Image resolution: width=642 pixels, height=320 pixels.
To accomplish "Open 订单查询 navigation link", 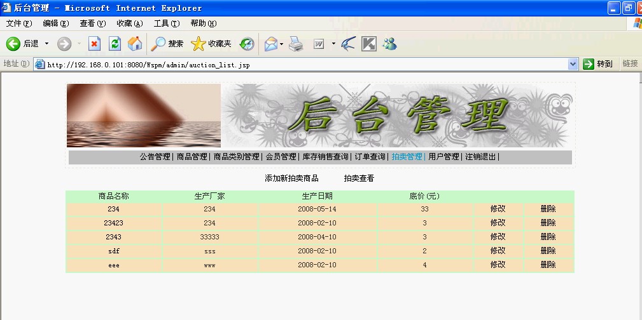I will click(x=370, y=157).
